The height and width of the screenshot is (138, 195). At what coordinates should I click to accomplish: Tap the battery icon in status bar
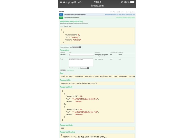point(132,2)
